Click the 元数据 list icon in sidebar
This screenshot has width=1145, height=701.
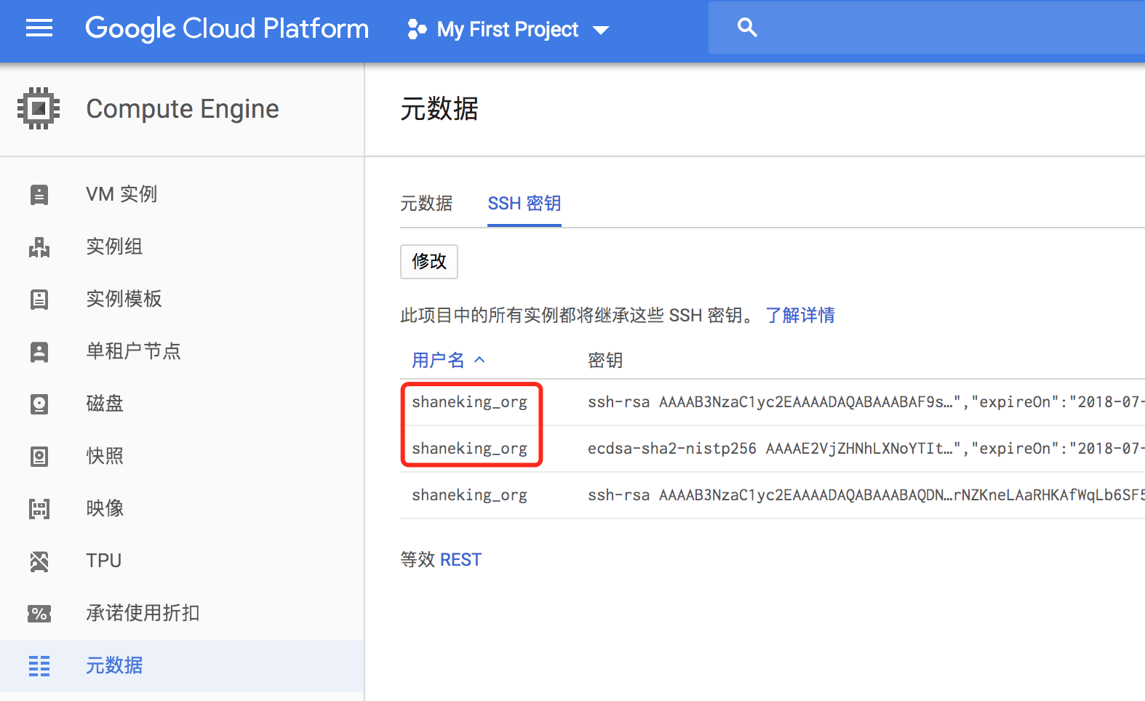click(39, 666)
